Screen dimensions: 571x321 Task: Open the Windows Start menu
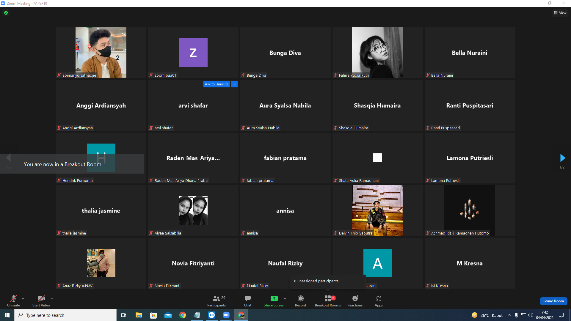tap(7, 315)
